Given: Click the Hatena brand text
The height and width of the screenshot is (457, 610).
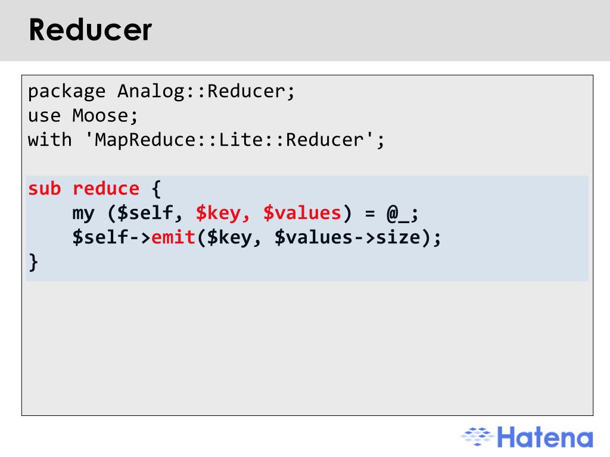Looking at the screenshot, I should tap(545, 437).
